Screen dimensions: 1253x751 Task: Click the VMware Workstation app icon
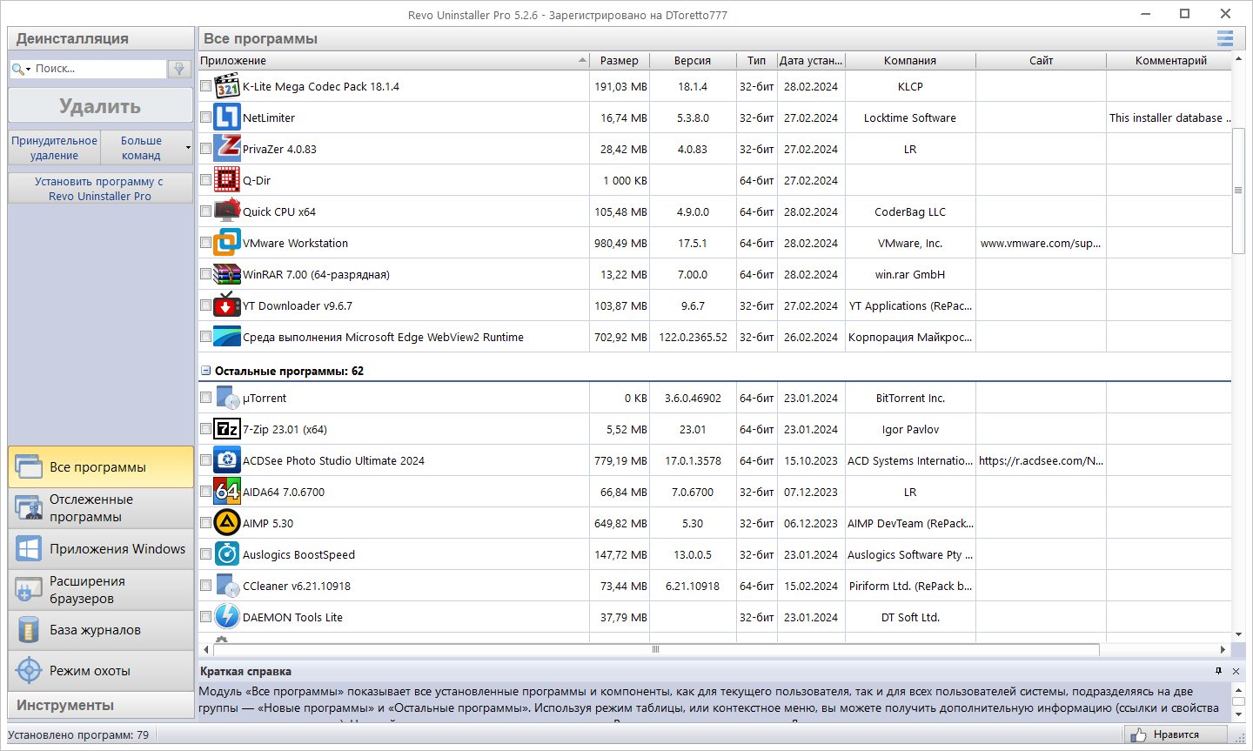227,243
